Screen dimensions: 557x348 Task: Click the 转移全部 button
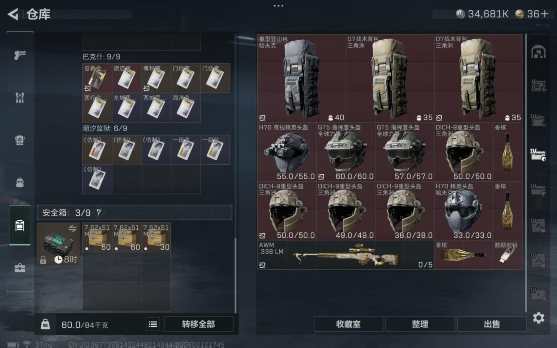coord(198,324)
